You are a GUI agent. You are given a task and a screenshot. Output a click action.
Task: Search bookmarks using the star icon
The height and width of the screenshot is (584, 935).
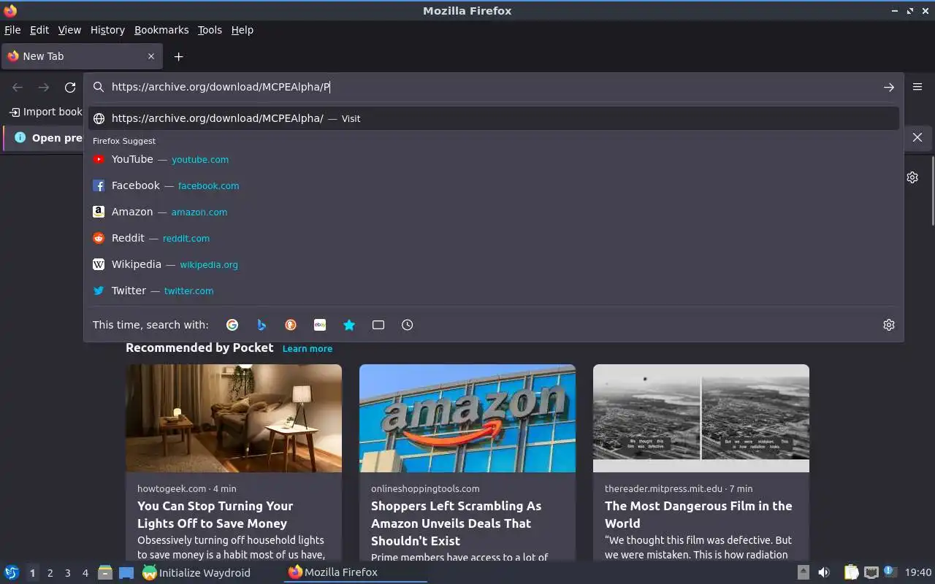click(349, 325)
